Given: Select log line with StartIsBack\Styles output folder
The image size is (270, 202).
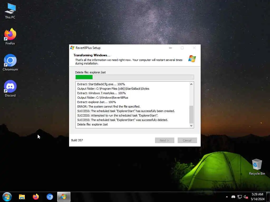Looking at the screenshot, I should pos(113,89).
